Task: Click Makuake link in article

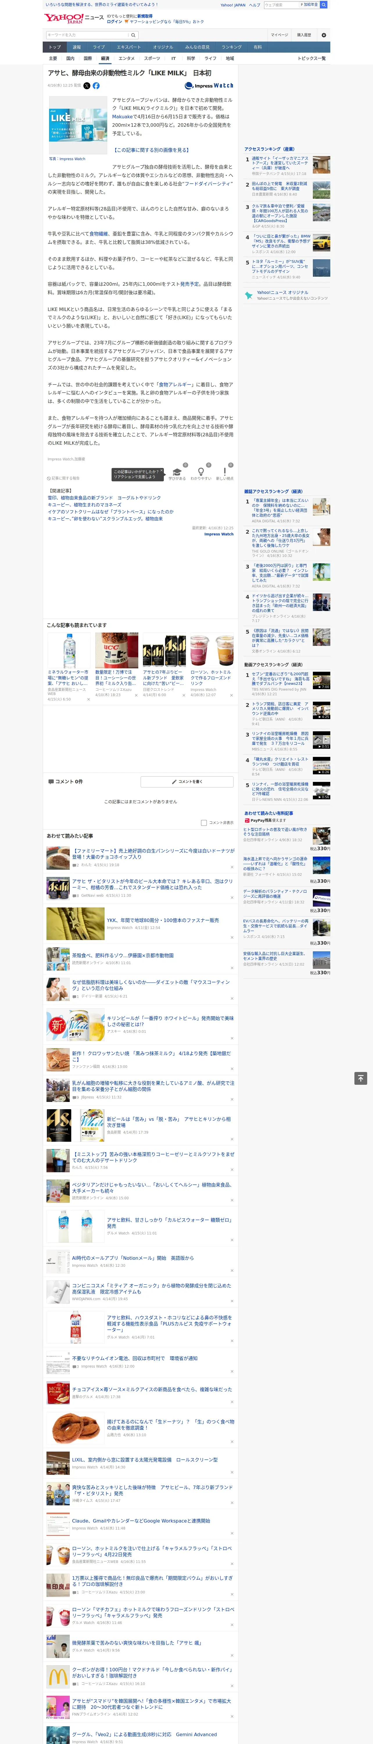Action: (123, 117)
